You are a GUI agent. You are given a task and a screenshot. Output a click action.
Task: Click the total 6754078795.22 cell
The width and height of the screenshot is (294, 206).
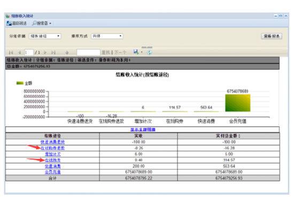(138, 178)
